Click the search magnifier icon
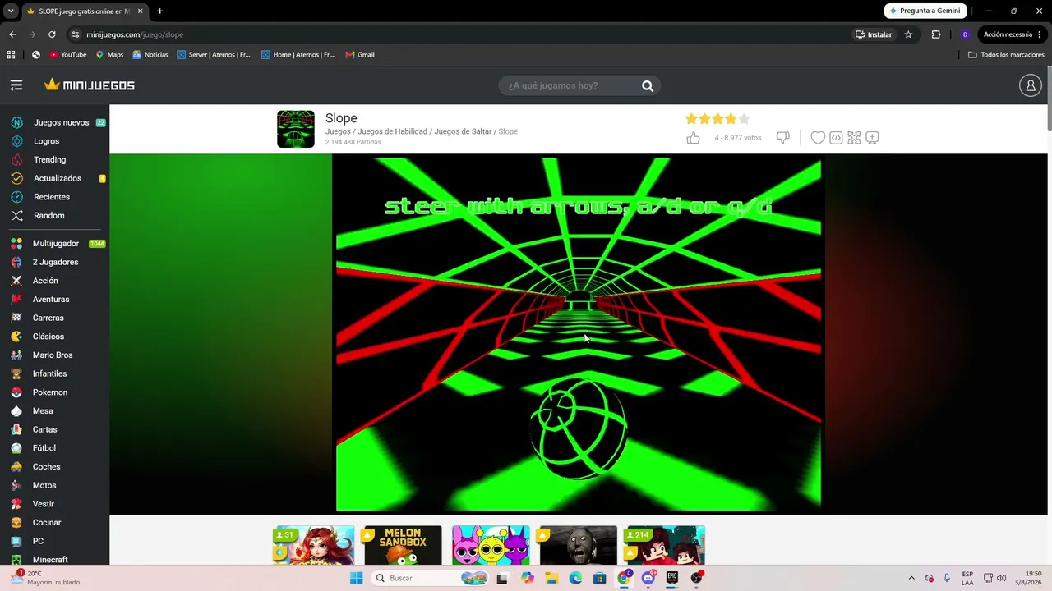This screenshot has height=591, width=1052. point(648,85)
